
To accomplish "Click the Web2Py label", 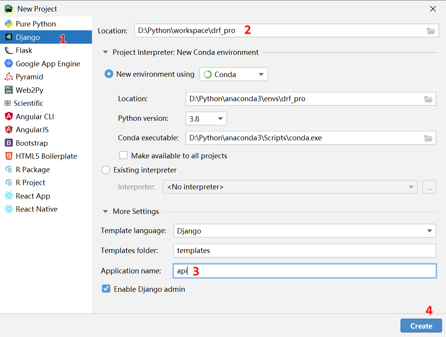I will pos(30,90).
